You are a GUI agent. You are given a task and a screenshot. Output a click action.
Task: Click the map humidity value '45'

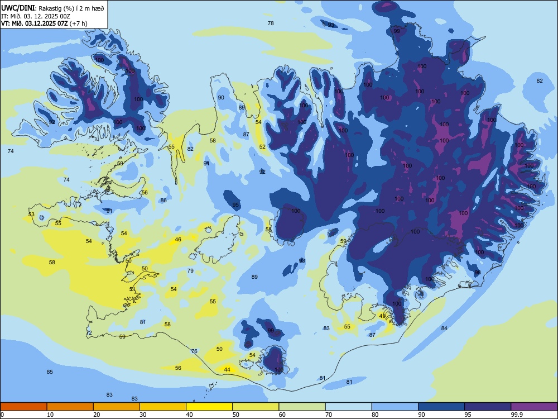pos(382,316)
